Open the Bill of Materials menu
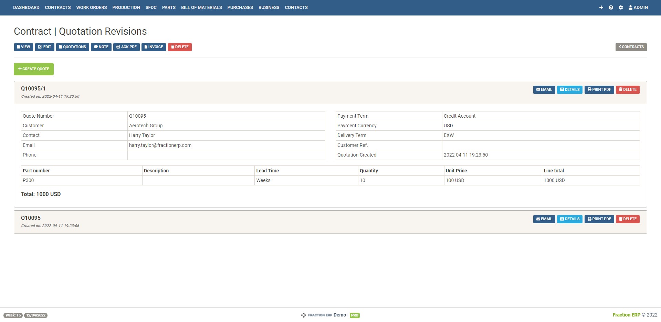Screen dimensions: 661x322 tap(201, 8)
